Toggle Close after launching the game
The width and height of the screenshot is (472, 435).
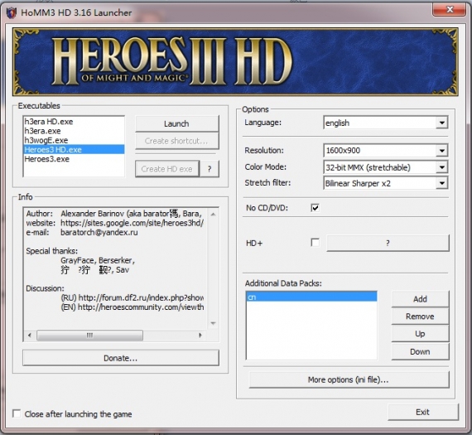pyautogui.click(x=17, y=413)
